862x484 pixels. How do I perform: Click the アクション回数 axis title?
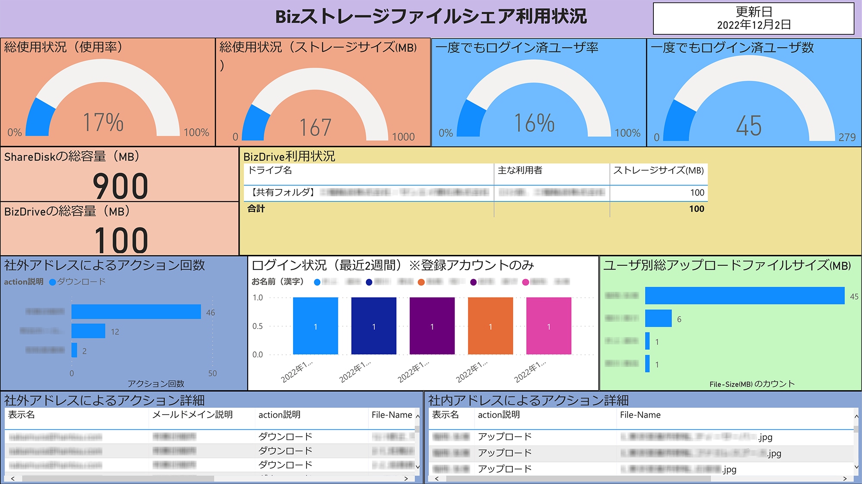click(x=156, y=384)
